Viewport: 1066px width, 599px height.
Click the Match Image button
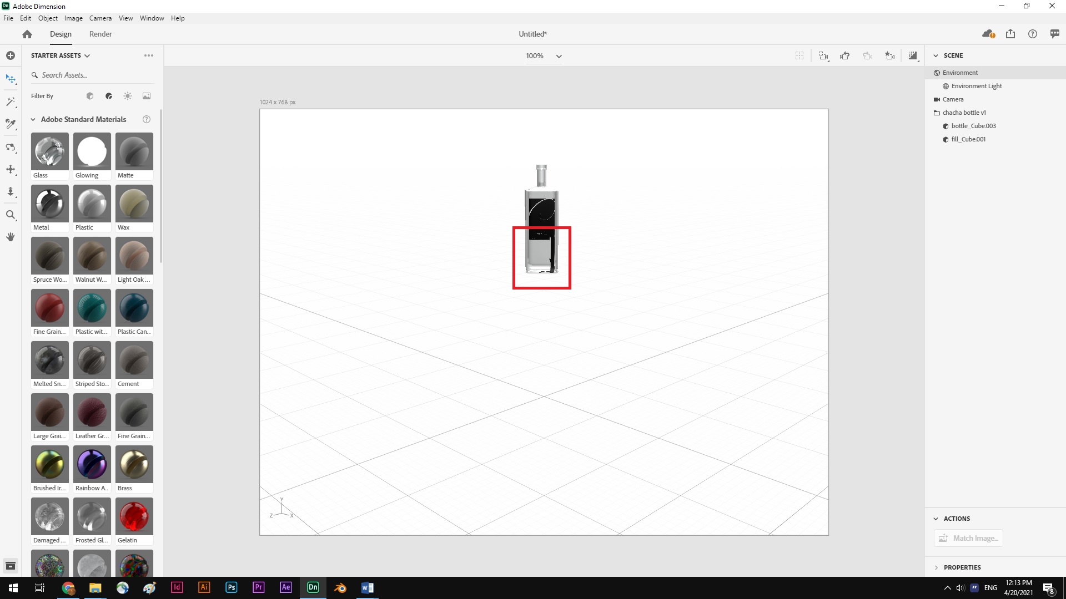[968, 538]
